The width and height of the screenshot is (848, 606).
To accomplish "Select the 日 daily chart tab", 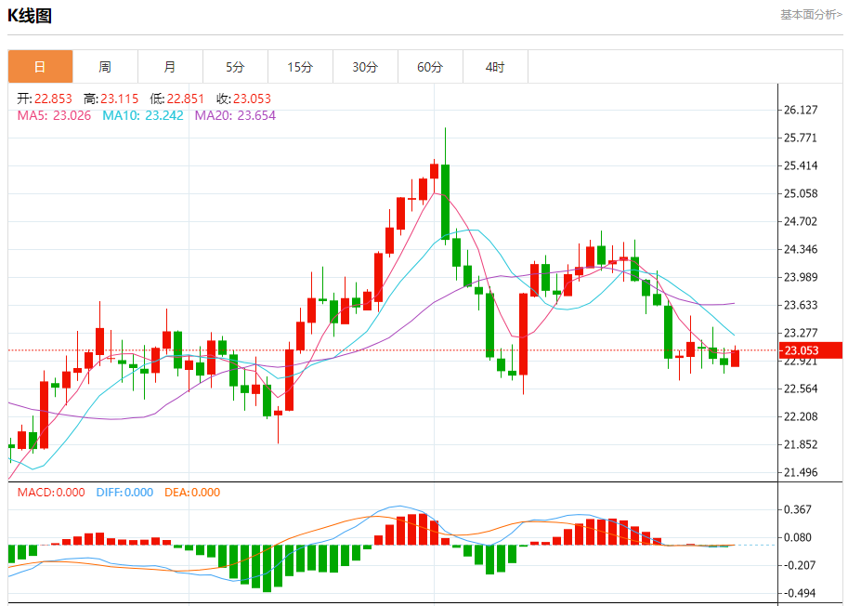I will tap(40, 67).
